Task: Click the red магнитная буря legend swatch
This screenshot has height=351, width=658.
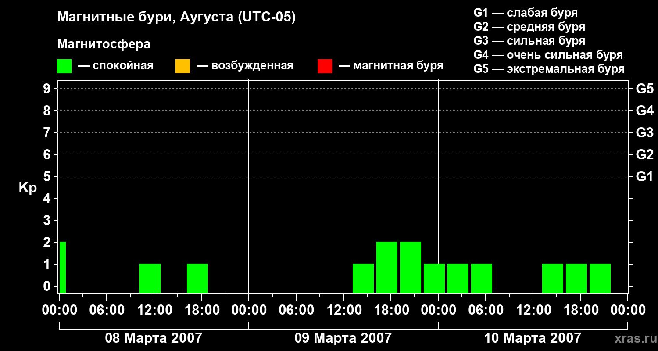Action: [325, 66]
